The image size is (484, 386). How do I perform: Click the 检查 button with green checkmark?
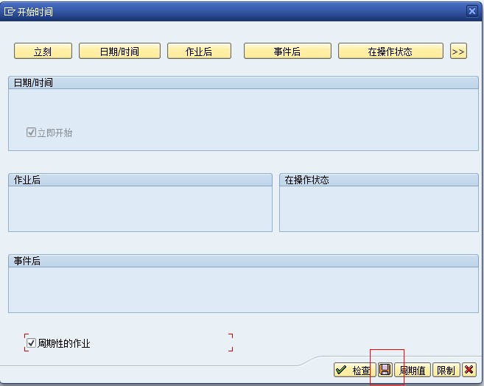click(354, 370)
